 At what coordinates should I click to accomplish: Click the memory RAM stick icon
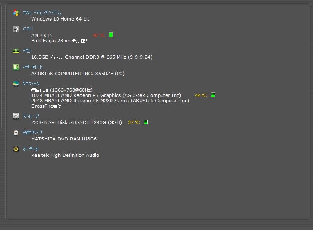[x=16, y=51]
